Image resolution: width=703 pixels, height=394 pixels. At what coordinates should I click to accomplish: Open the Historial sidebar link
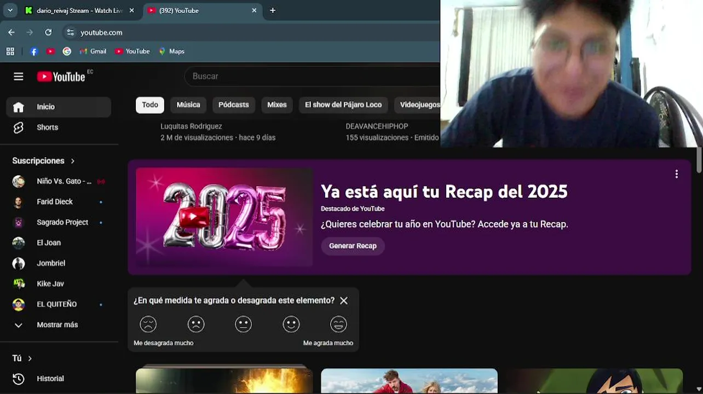[x=59, y=379]
